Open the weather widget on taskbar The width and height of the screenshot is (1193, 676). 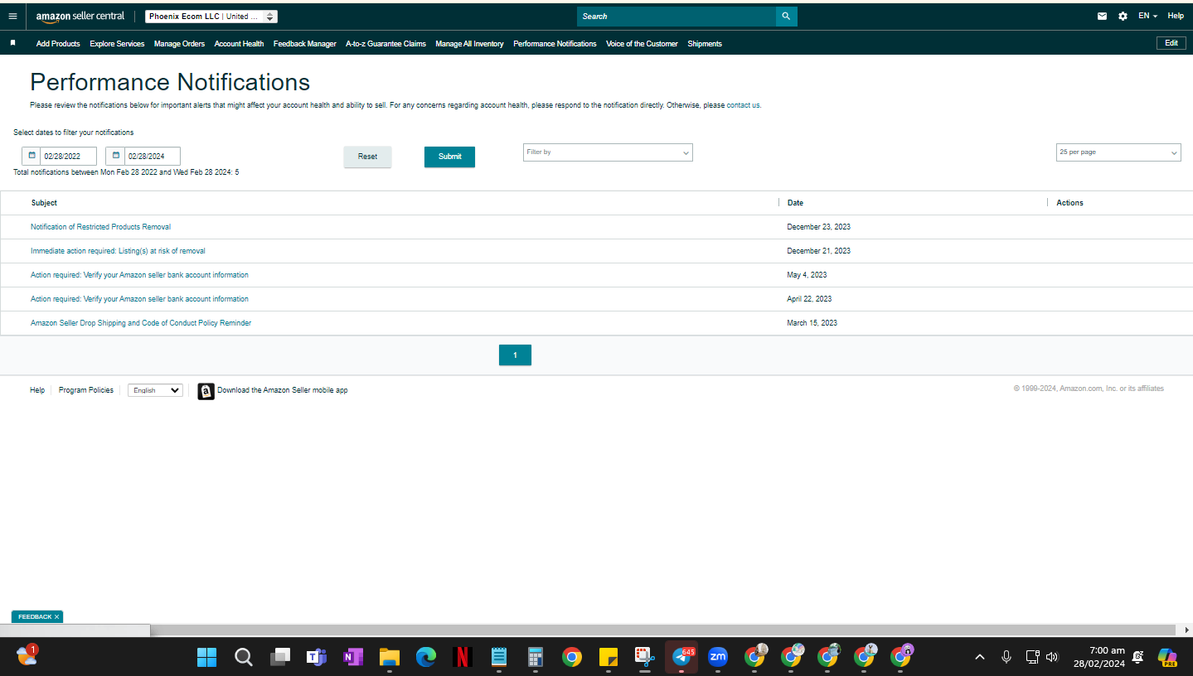pyautogui.click(x=27, y=656)
